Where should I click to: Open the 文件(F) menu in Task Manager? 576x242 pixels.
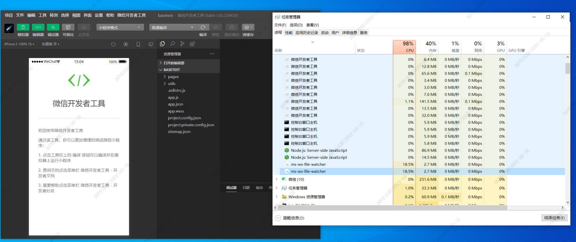point(280,25)
